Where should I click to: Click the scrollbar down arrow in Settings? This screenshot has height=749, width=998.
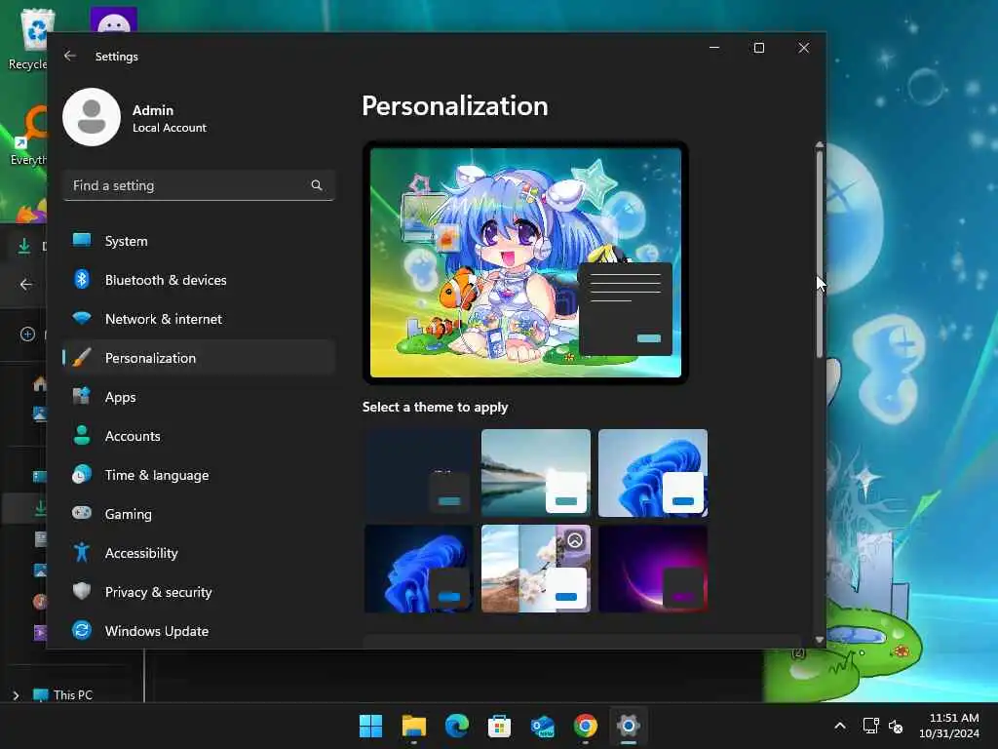coord(819,640)
